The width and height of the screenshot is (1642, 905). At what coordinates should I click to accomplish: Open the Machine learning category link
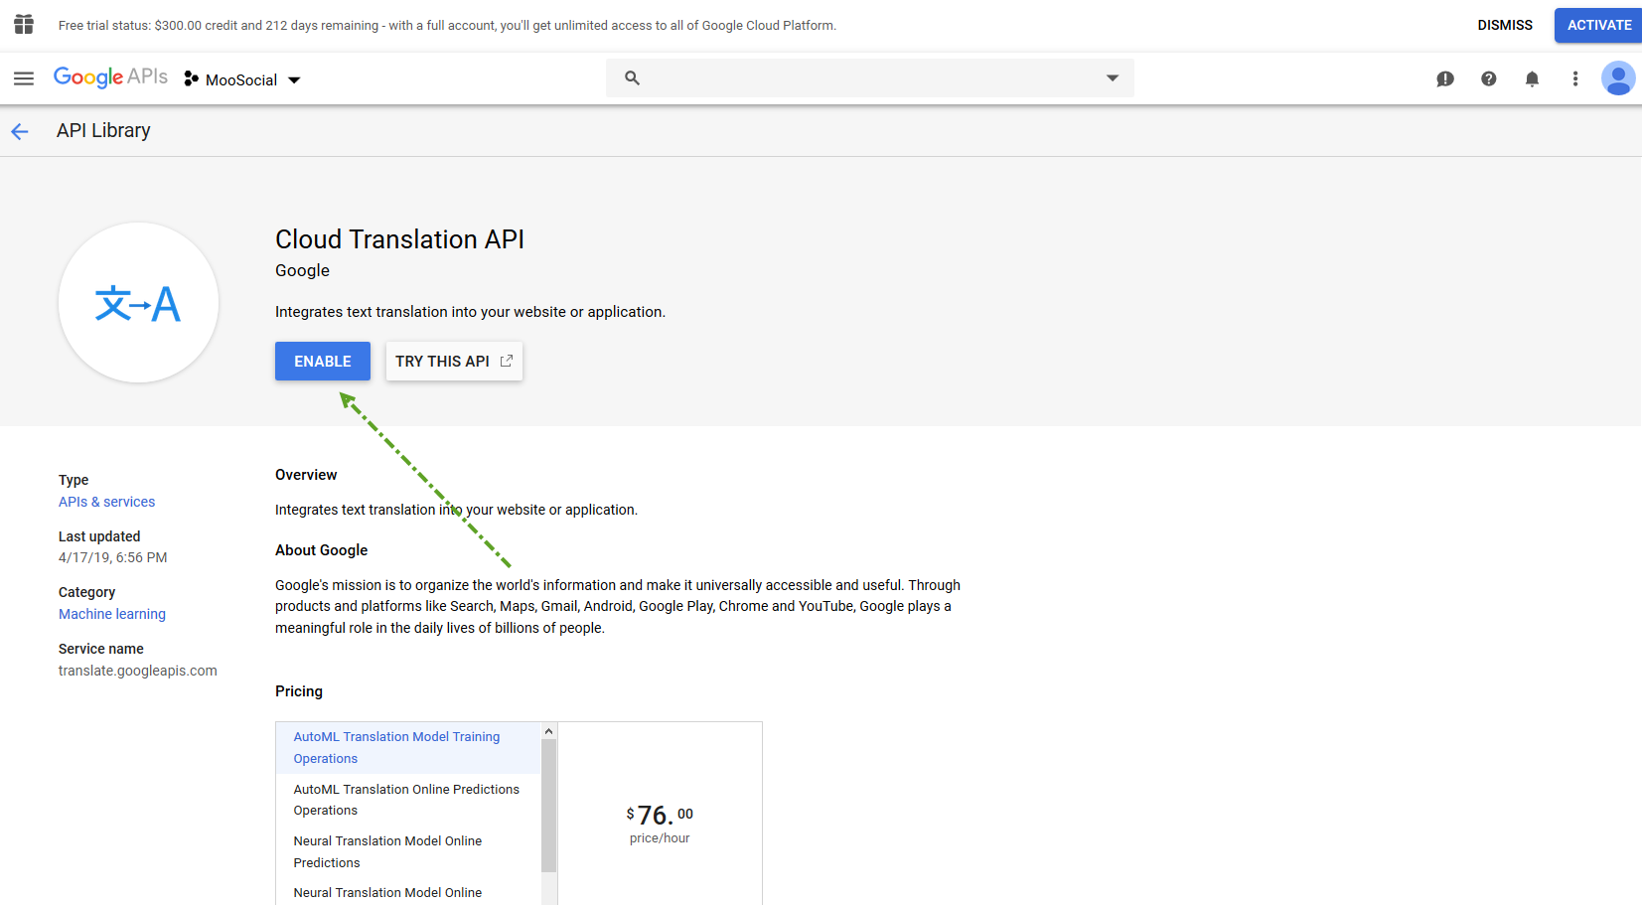[x=112, y=614]
